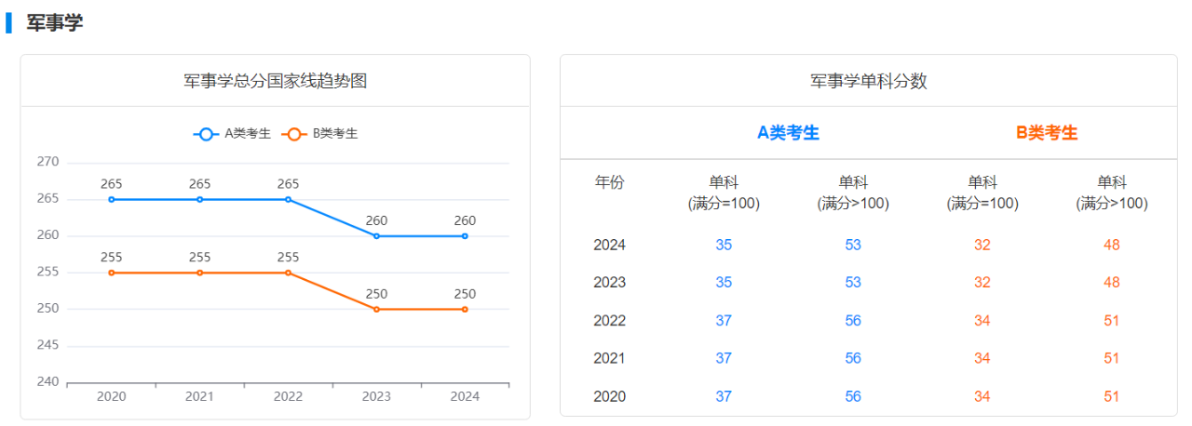Click orange score 51 in 2020 row
The height and width of the screenshot is (426, 1192).
tap(1112, 396)
